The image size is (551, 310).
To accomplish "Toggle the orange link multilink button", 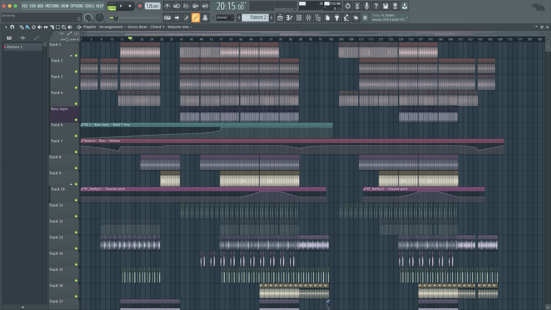I will [x=195, y=18].
